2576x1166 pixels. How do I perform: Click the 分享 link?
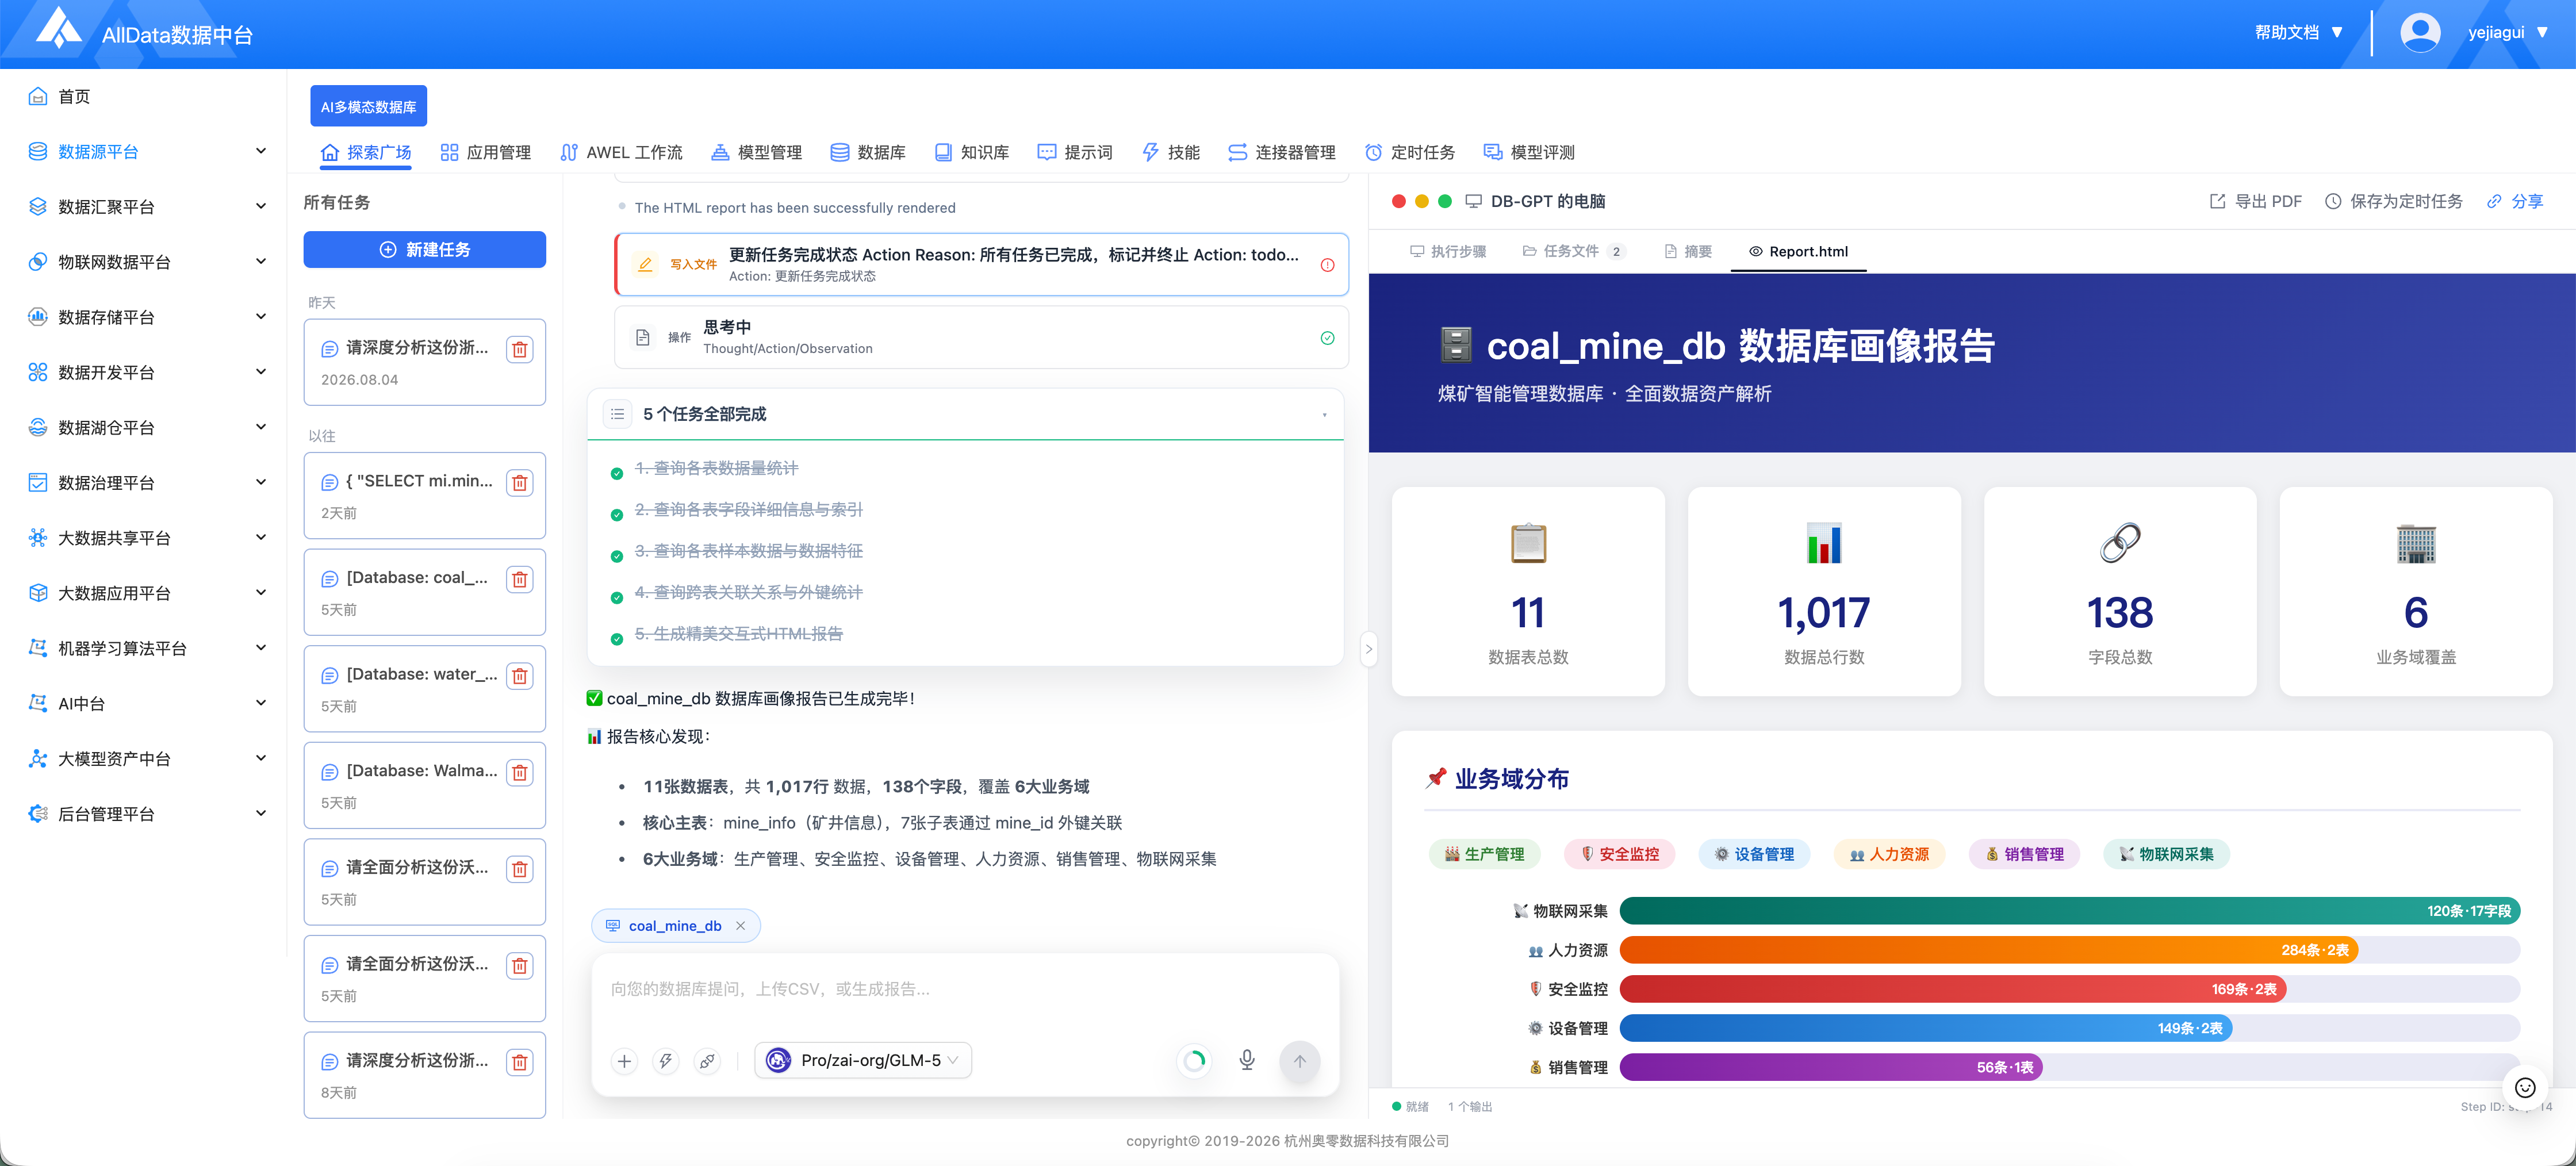(2514, 201)
